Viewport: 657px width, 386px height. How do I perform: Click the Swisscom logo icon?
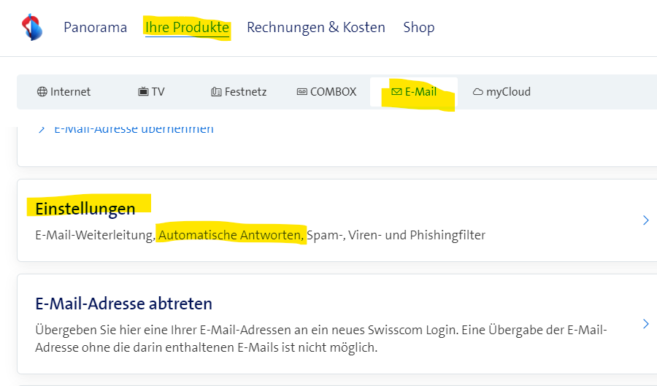point(31,27)
